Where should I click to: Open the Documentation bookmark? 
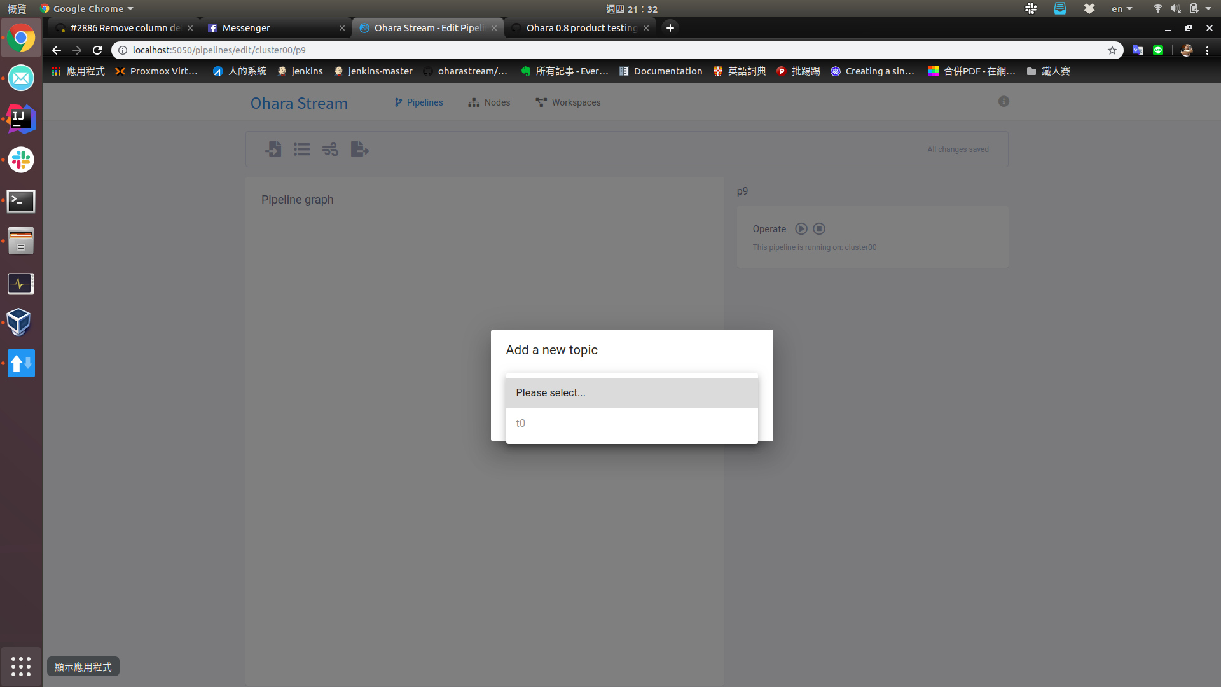(661, 71)
